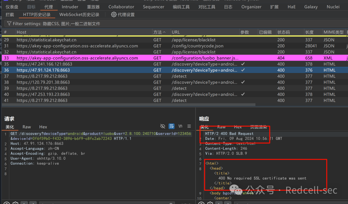The image size is (348, 204).
Task: Click the 状态码 column header
Action: pyautogui.click(x=284, y=32)
